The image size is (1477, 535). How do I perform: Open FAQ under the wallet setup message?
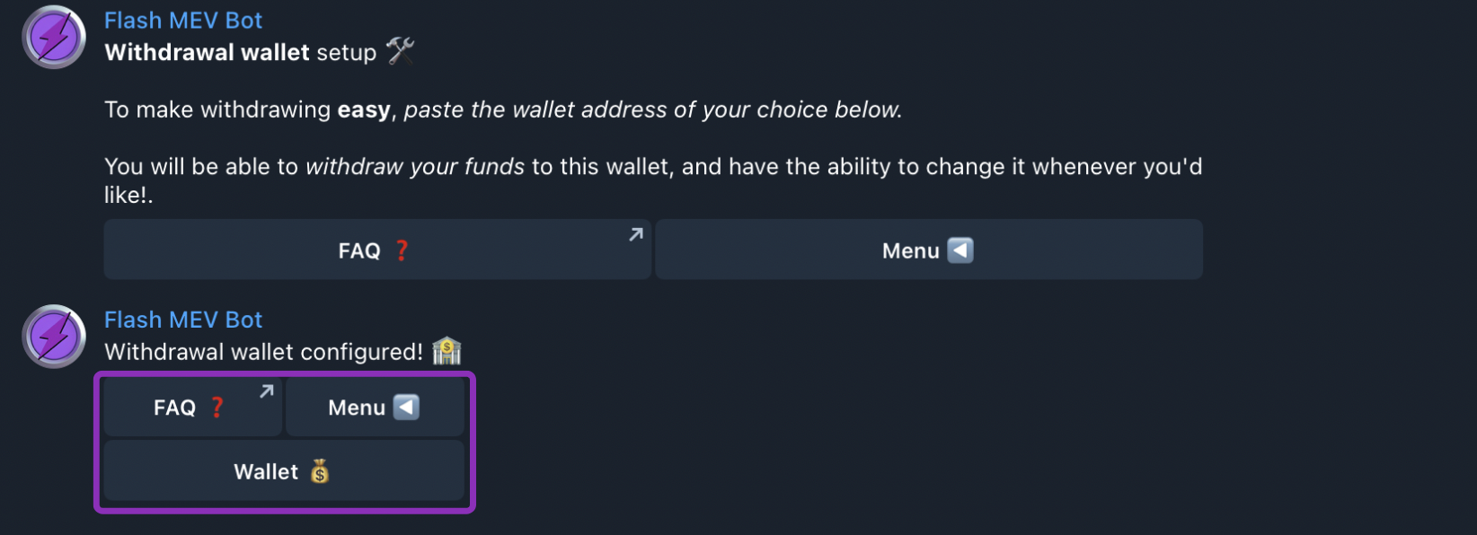tap(377, 250)
